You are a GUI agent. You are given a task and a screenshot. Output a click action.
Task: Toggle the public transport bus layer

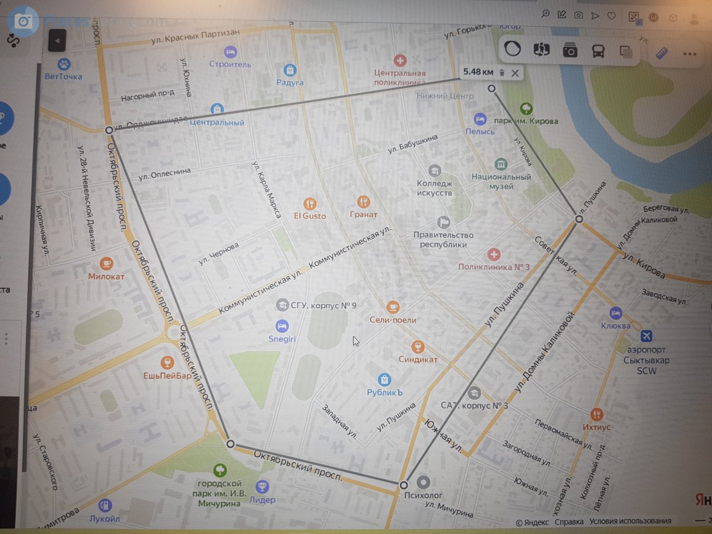[598, 51]
